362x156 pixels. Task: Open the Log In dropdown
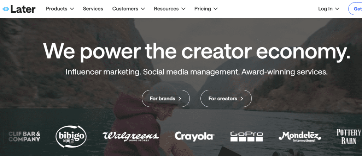(x=328, y=9)
